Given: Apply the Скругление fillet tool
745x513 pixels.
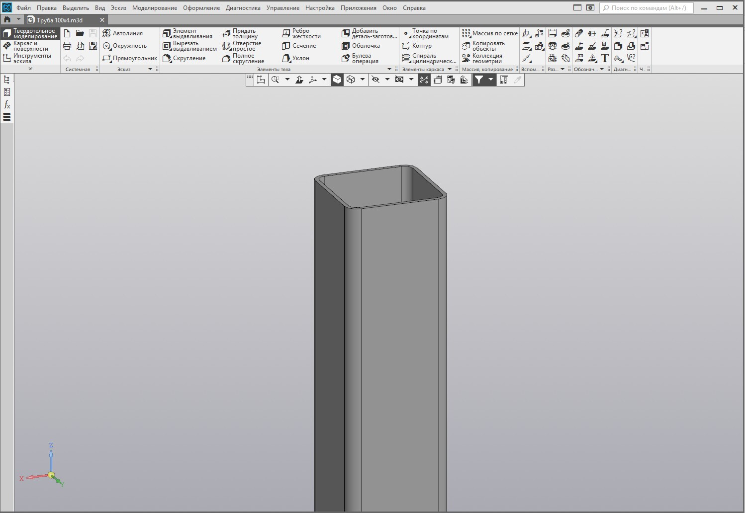Looking at the screenshot, I should click(x=184, y=58).
